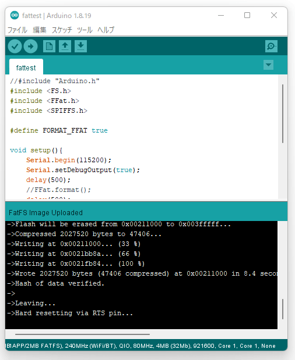Create a new sketch with New icon
Viewport: 295px width, 360px height.
pos(49,47)
